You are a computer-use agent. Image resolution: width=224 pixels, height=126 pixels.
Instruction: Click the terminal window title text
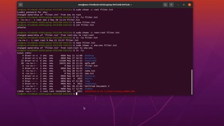point(105,5)
